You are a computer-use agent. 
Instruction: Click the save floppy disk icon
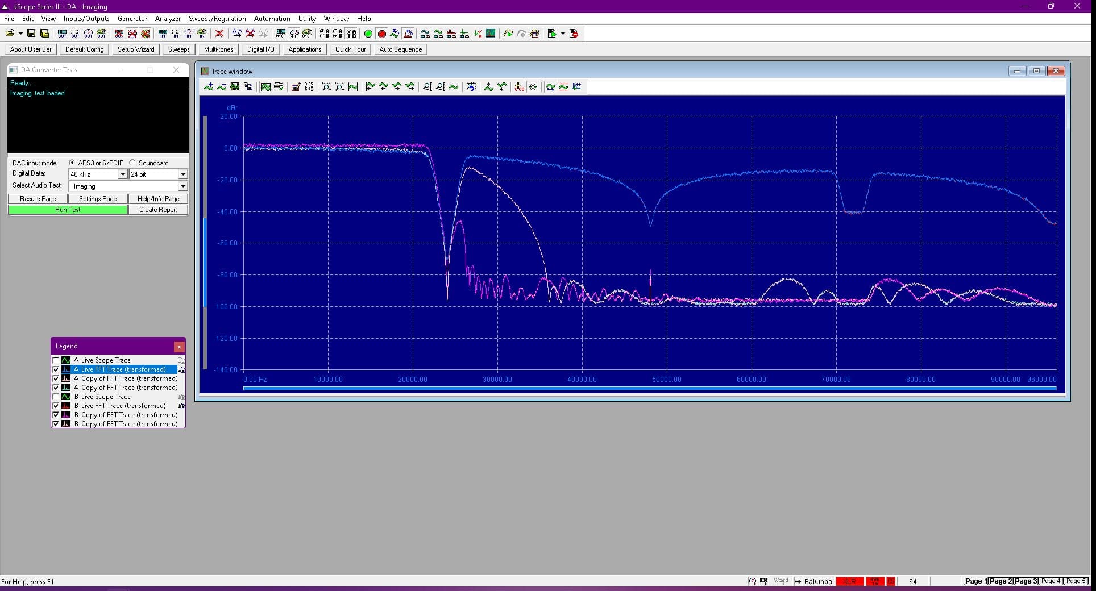(31, 34)
